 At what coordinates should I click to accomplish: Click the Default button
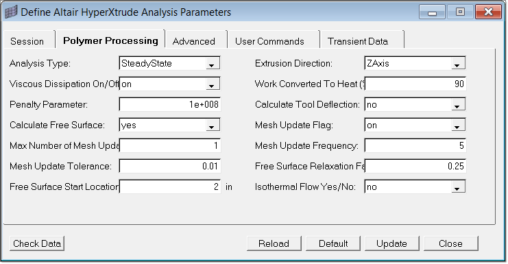coord(333,243)
